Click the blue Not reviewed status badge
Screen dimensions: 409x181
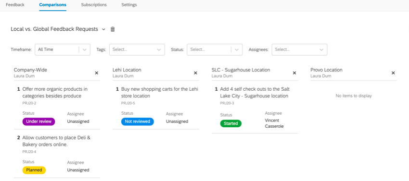pos(138,121)
